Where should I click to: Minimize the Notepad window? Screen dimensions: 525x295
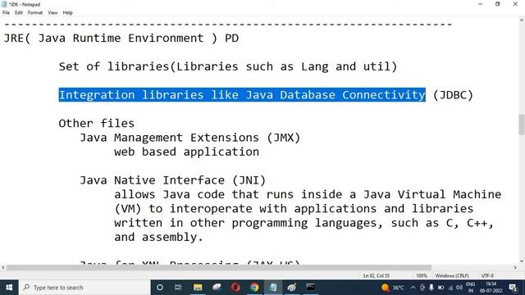tap(481, 4)
